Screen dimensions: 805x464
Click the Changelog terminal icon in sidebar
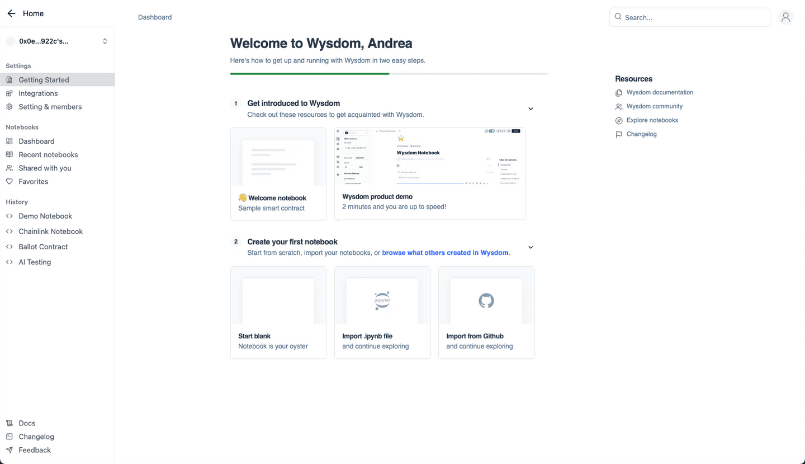point(9,437)
